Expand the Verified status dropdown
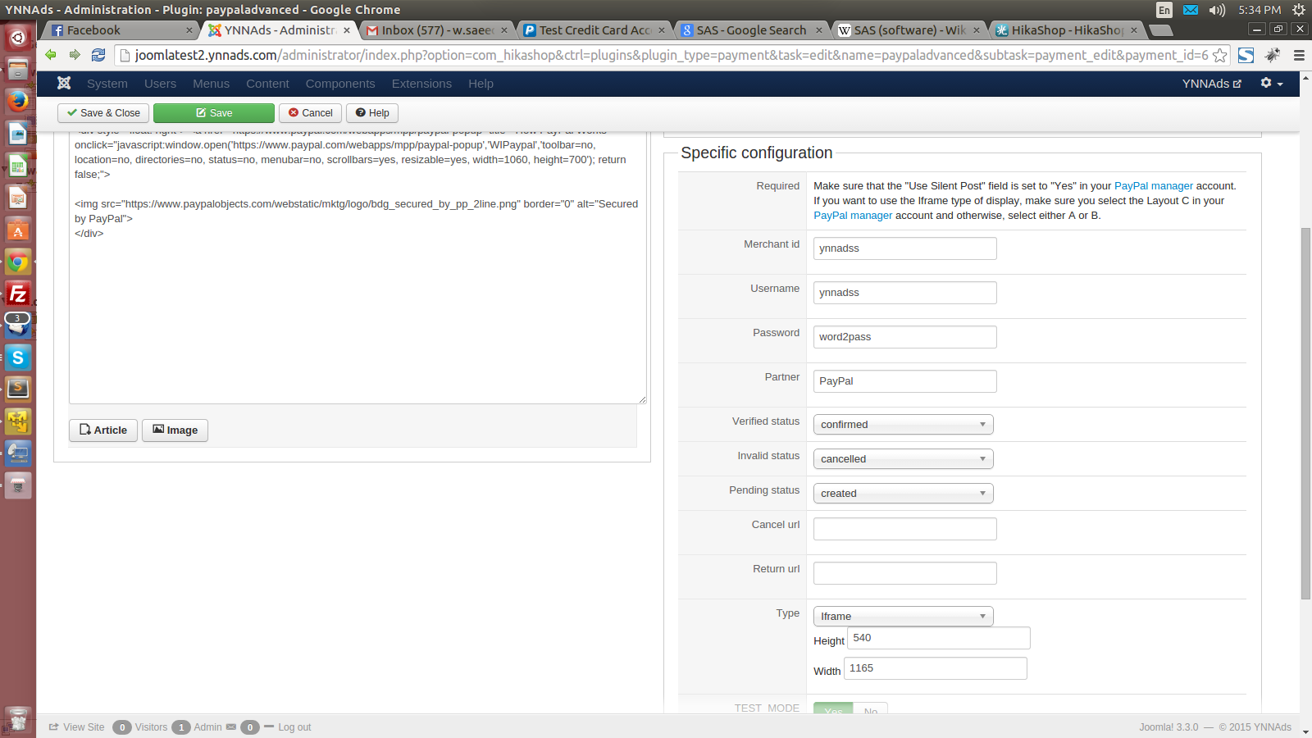1312x738 pixels. pyautogui.click(x=903, y=425)
